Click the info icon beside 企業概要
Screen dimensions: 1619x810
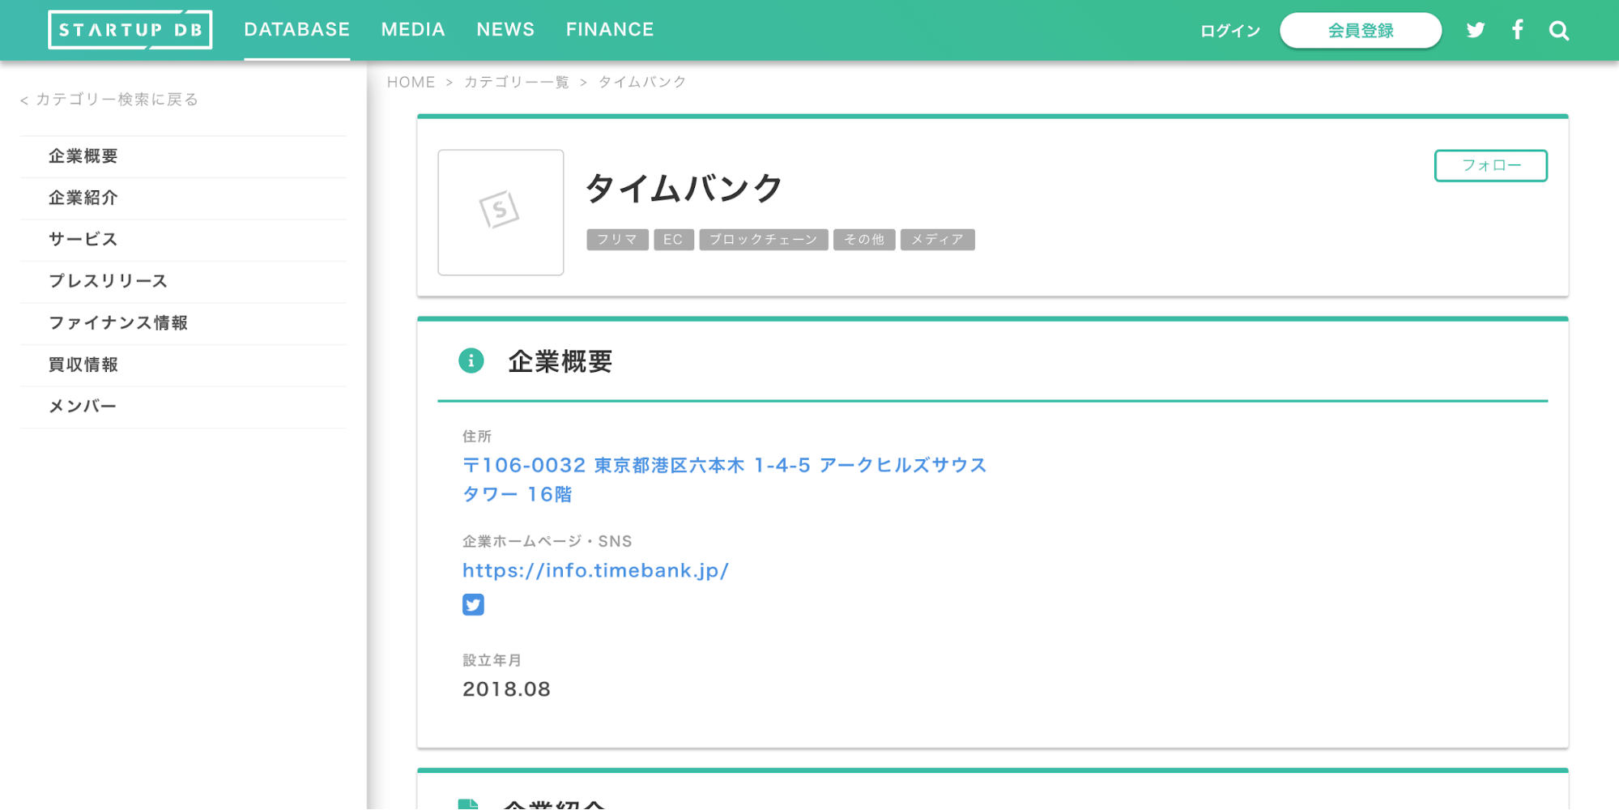(471, 360)
